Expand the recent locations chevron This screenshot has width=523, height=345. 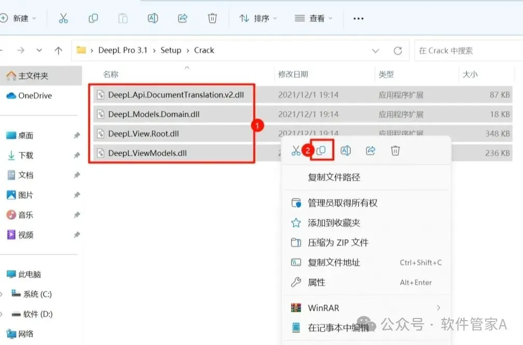click(x=39, y=50)
